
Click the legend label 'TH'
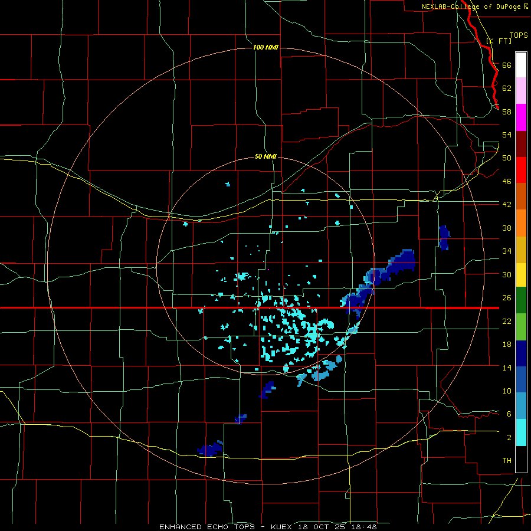(x=507, y=460)
